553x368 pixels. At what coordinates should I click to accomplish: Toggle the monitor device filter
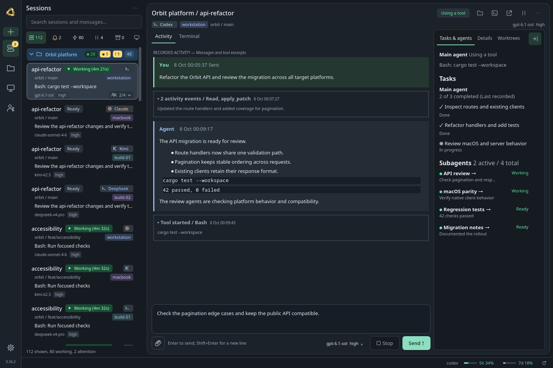[136, 38]
